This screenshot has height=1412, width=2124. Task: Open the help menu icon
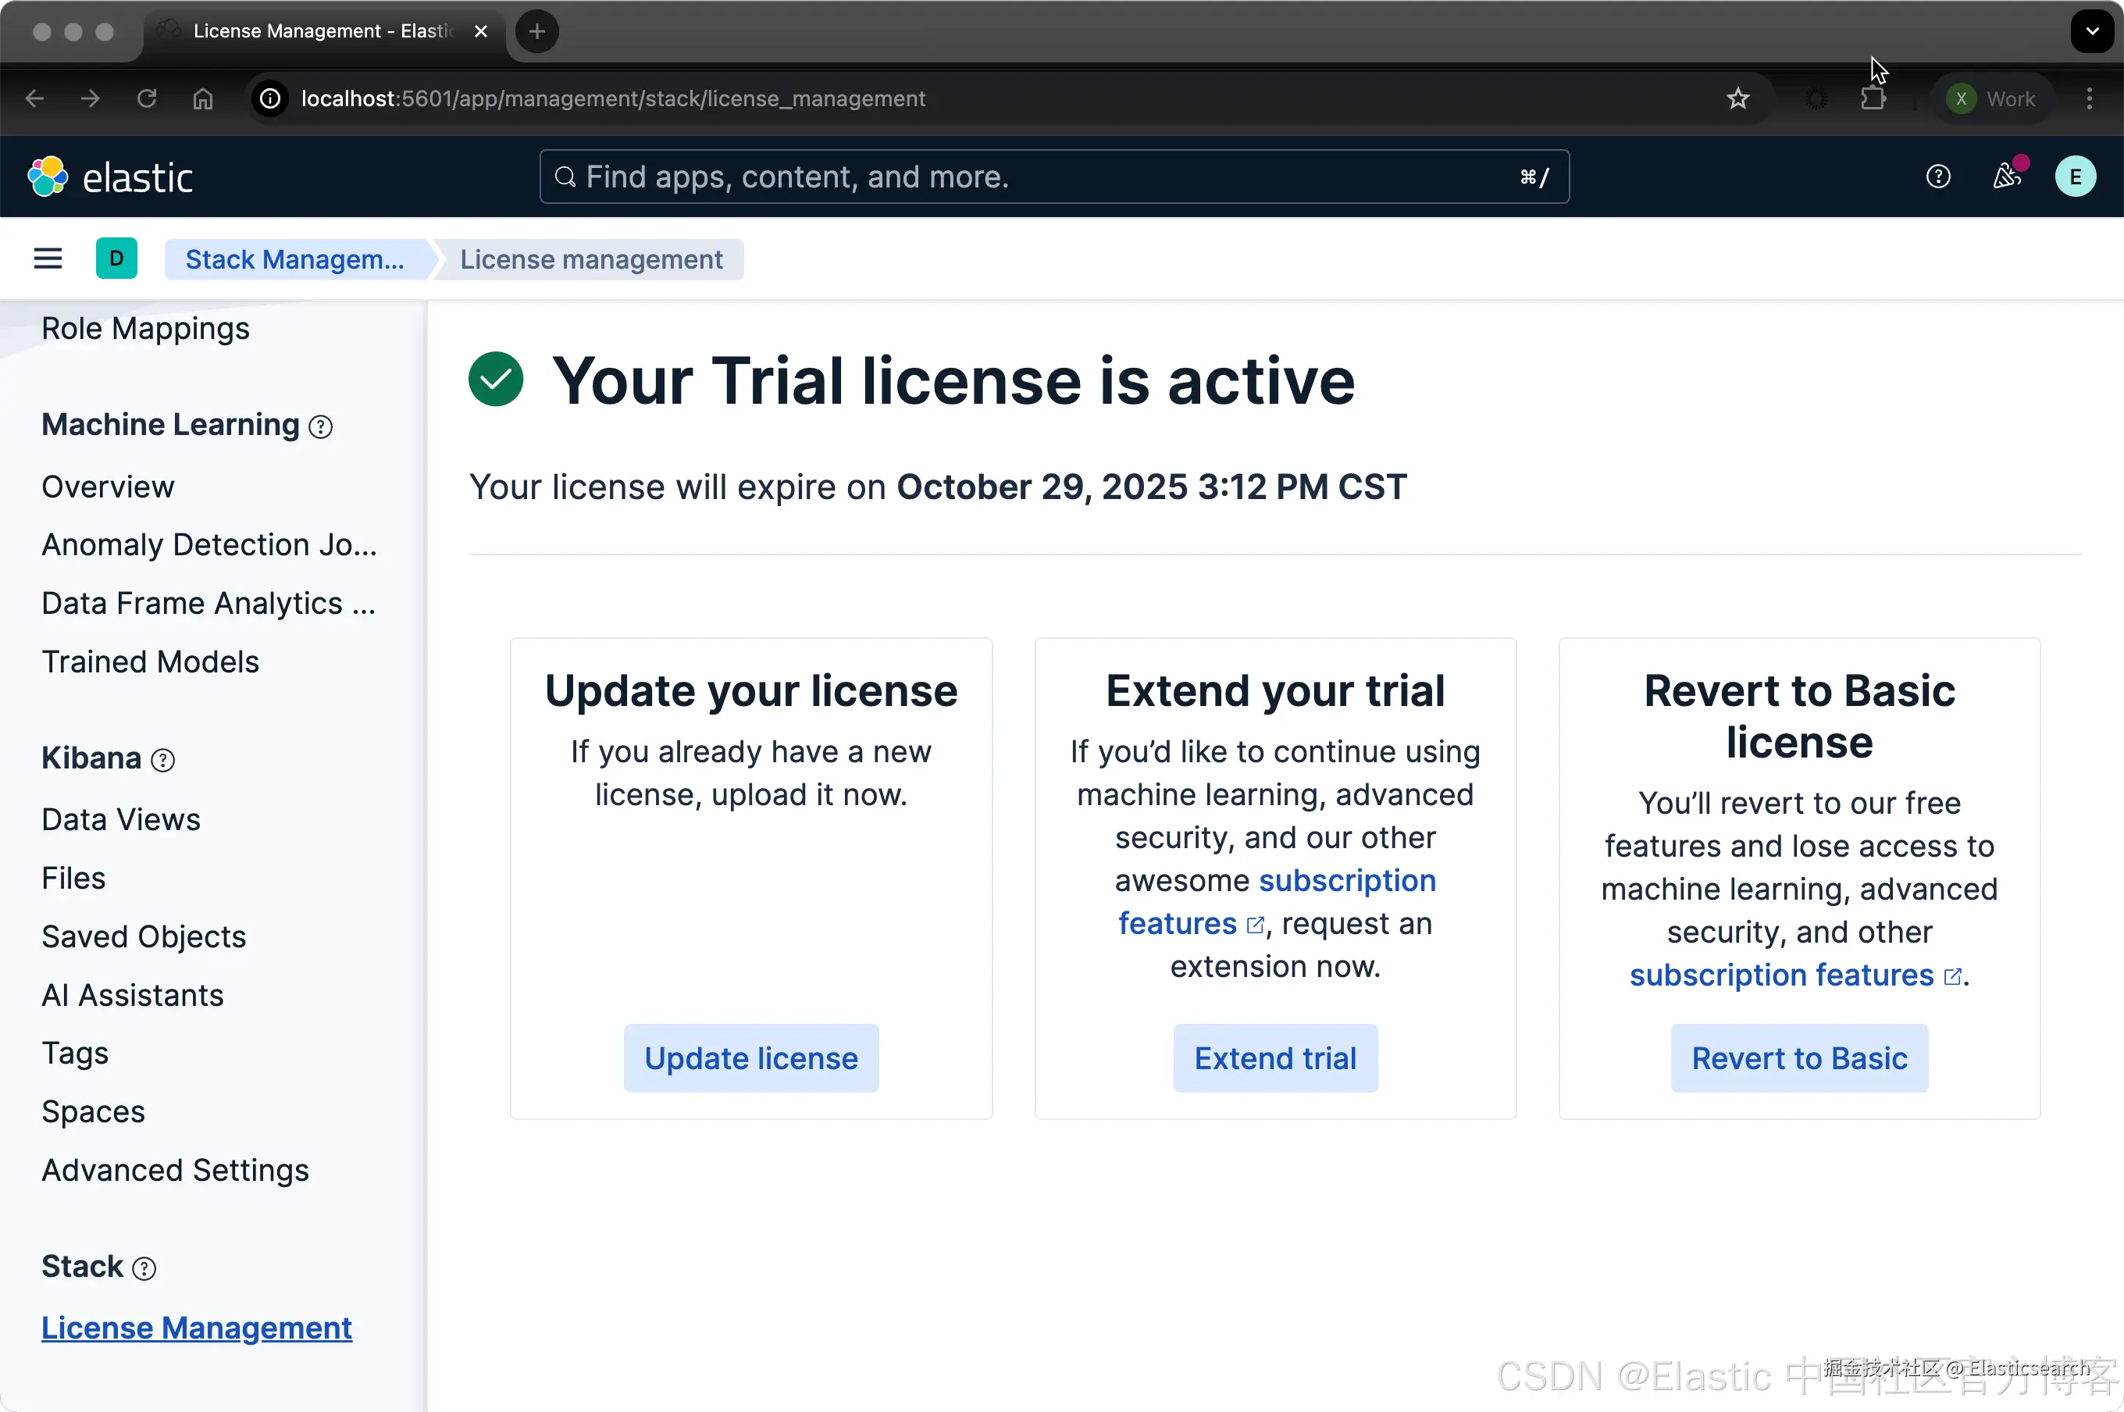coord(1937,176)
